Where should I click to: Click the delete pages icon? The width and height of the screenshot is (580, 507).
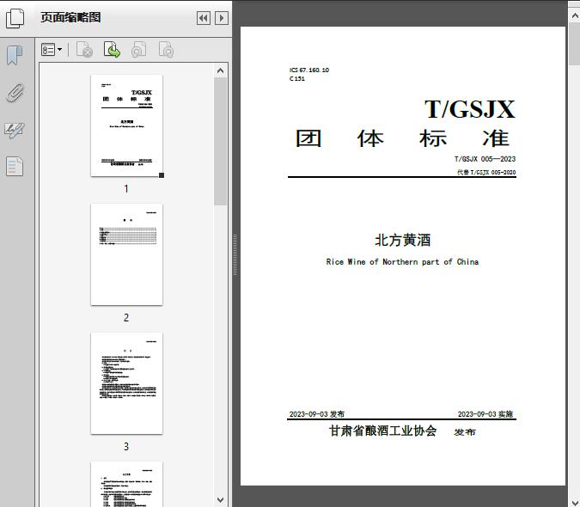point(84,50)
